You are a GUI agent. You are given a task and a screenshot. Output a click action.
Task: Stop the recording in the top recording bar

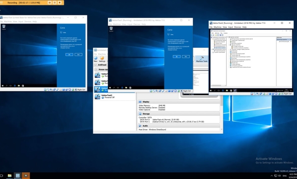coord(60,3)
